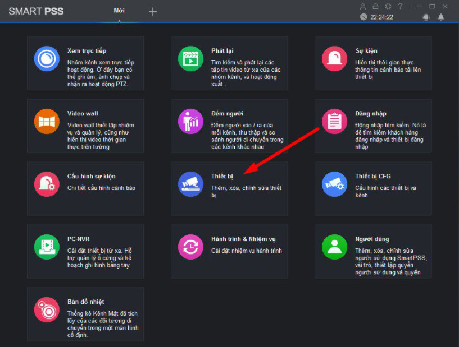Open the Sự kiện alarm icon
The width and height of the screenshot is (459, 347).
coord(334,58)
